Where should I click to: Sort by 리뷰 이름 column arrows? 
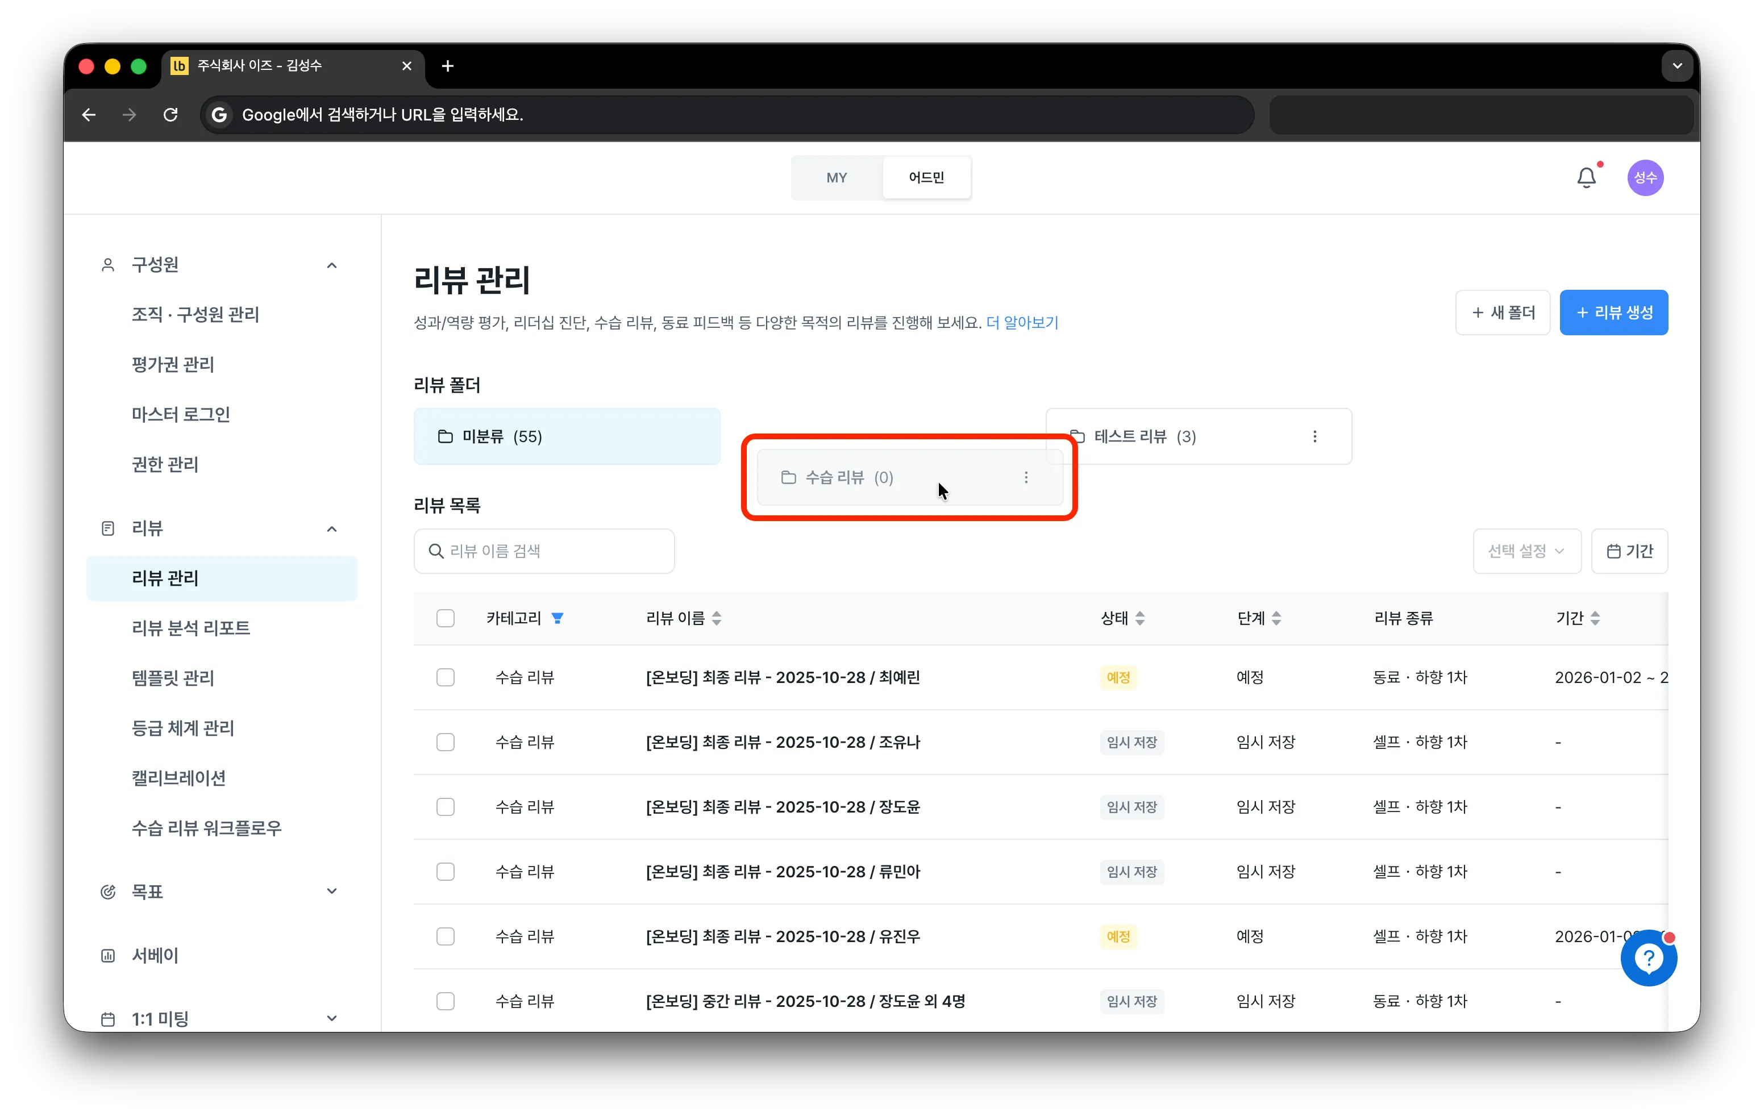717,618
